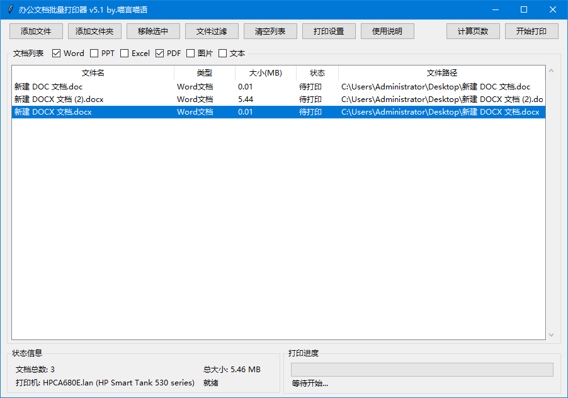Click the 文档总数: 3 status text
The width and height of the screenshot is (568, 398).
pyautogui.click(x=35, y=370)
